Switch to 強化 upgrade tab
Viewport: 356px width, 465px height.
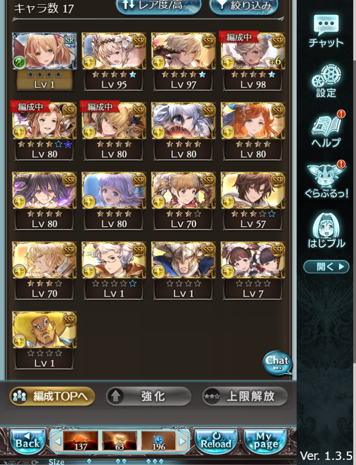pyautogui.click(x=149, y=396)
